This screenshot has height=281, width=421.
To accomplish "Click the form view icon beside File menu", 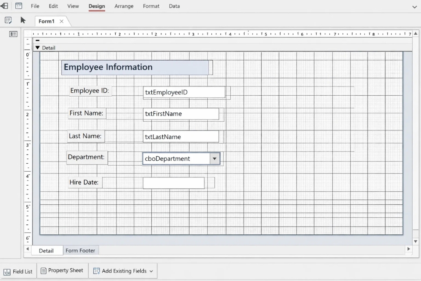I will [x=19, y=6].
